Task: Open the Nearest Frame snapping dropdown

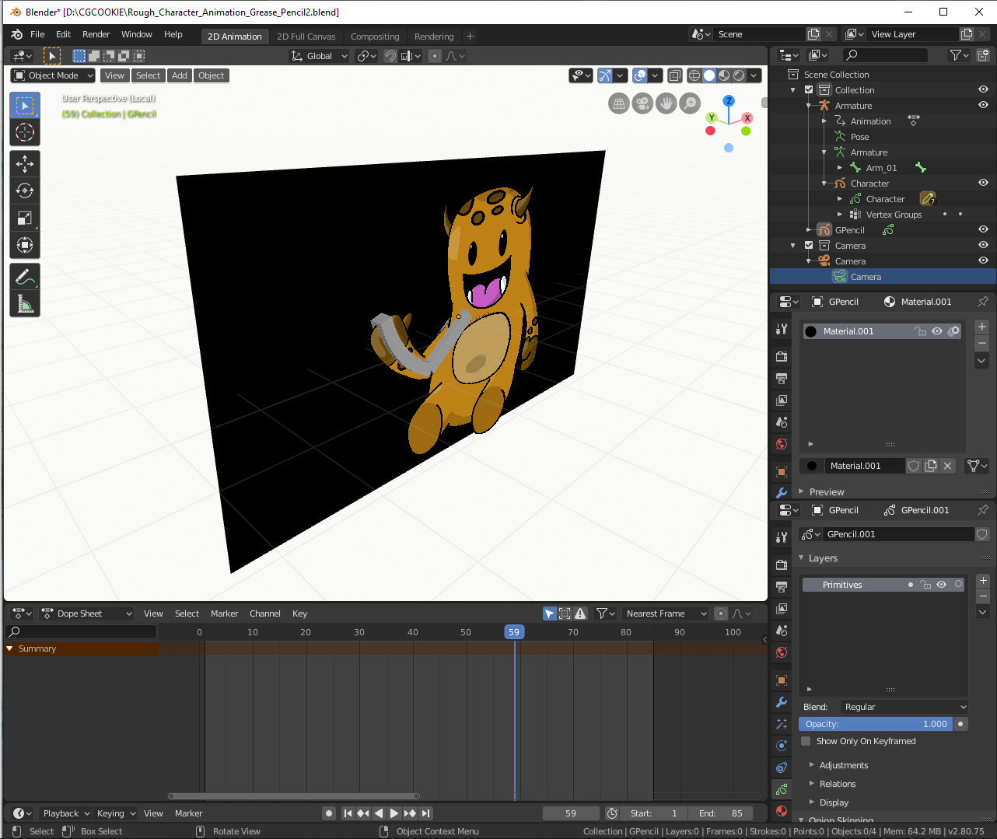Action: pyautogui.click(x=666, y=614)
